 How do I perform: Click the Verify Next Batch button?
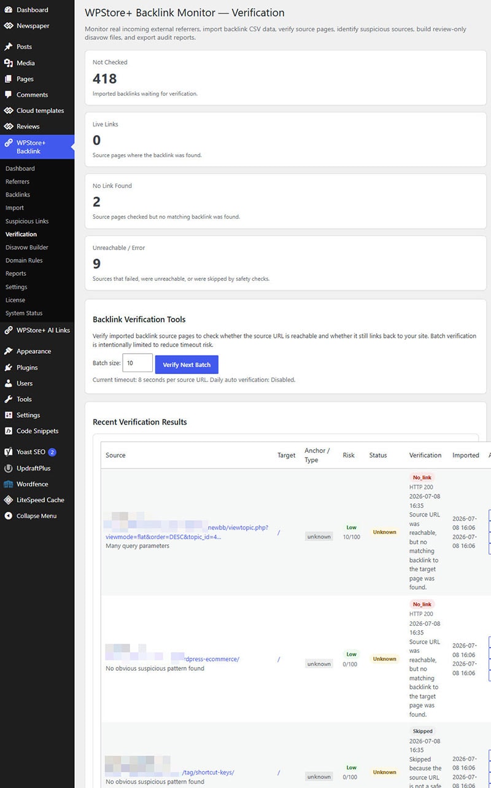(x=187, y=364)
